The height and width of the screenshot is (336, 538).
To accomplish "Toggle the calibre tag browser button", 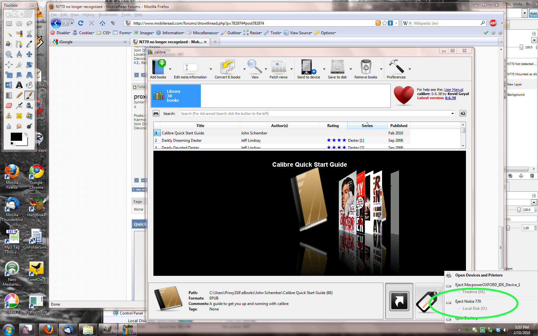I will [428, 301].
